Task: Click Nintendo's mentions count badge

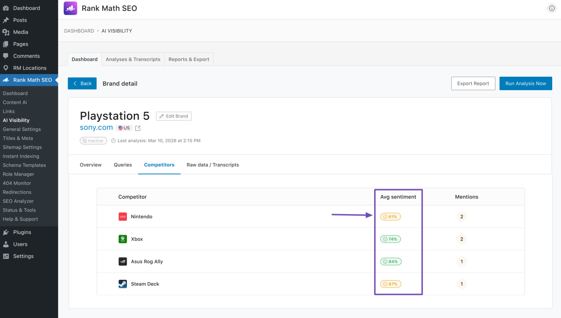Action: point(462,217)
